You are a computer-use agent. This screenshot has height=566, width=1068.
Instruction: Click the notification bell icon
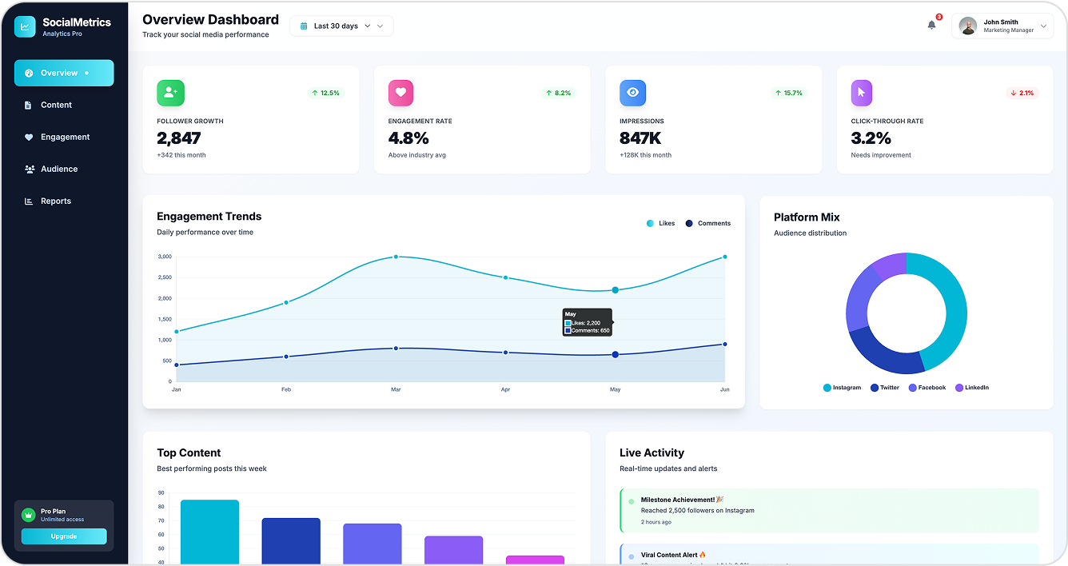point(931,26)
